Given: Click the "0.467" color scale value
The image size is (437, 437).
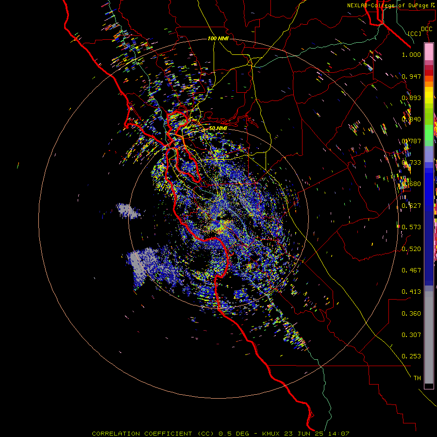Looking at the screenshot, I should pyautogui.click(x=411, y=270).
